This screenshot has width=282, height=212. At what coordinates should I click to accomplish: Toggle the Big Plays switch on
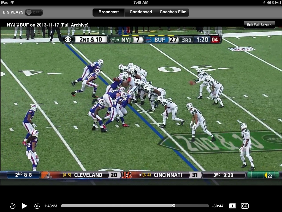[34, 12]
